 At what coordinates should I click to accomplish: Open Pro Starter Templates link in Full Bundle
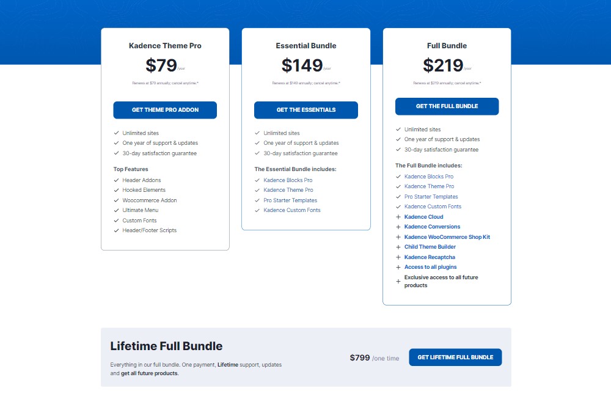[431, 196]
